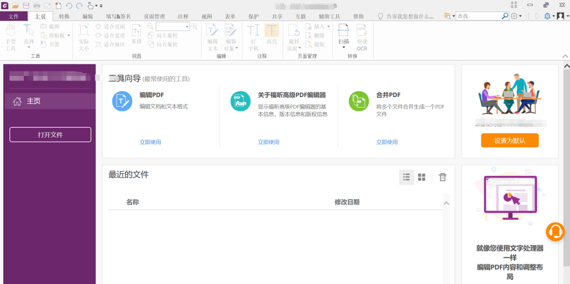Open the 文件 file menu
The width and height of the screenshot is (570, 284).
tap(13, 16)
